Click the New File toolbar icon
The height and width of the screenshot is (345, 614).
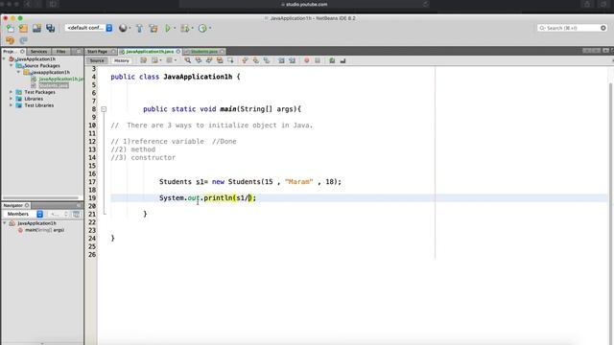click(11, 28)
